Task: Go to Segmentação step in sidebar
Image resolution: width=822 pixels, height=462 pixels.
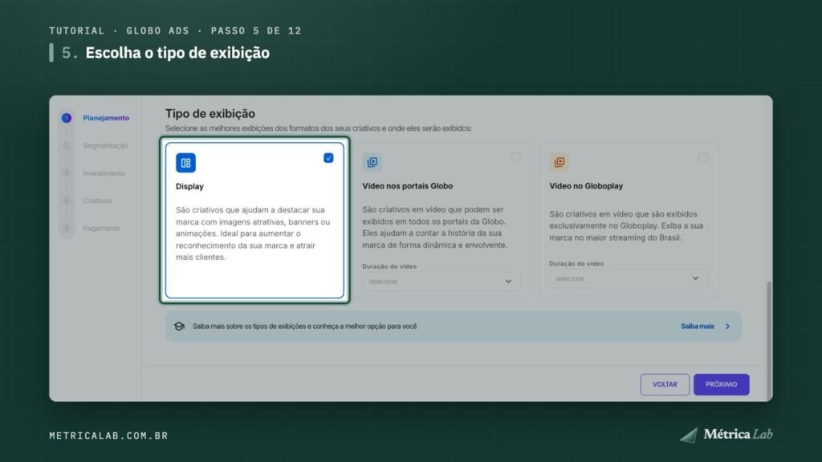Action: (x=105, y=146)
